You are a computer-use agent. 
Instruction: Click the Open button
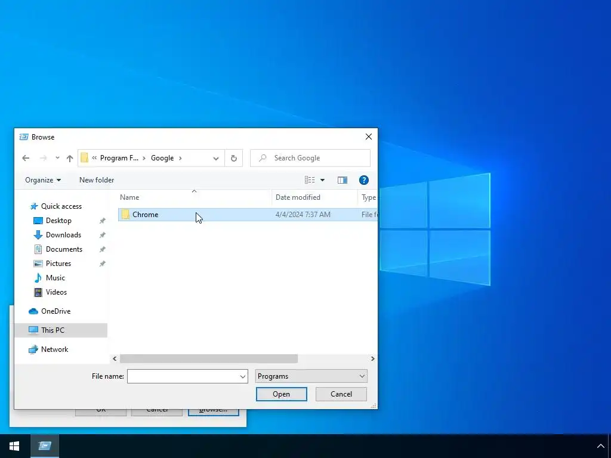point(282,394)
